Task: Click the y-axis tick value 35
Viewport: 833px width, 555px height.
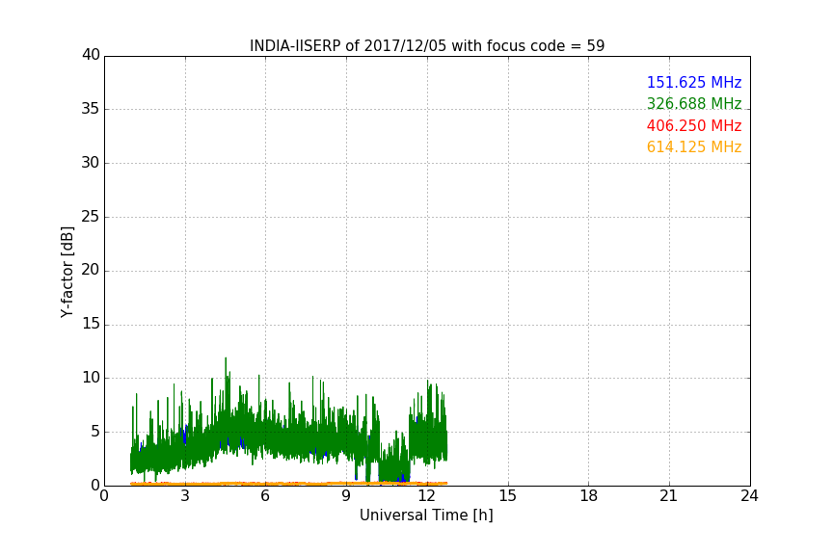Action: point(91,109)
